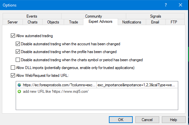
Task: Enable Allow DLL imports checkbox
Action: click(x=13, y=68)
